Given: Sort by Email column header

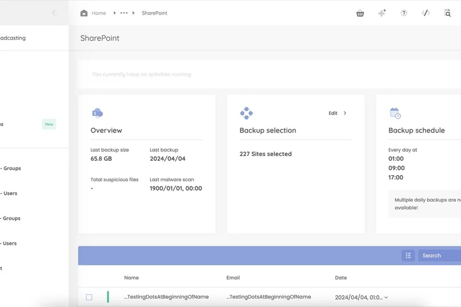Looking at the screenshot, I should (233, 278).
